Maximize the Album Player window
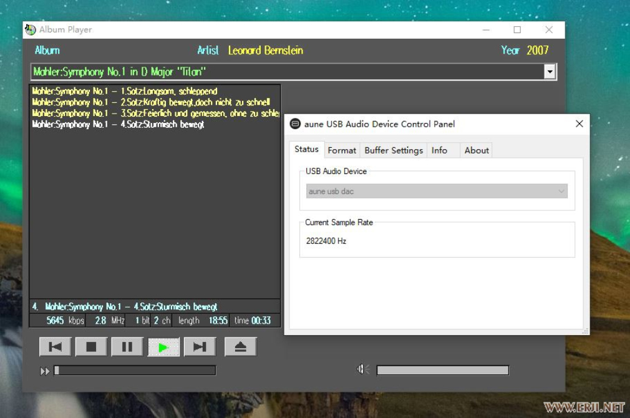The width and height of the screenshot is (630, 418). [x=518, y=30]
